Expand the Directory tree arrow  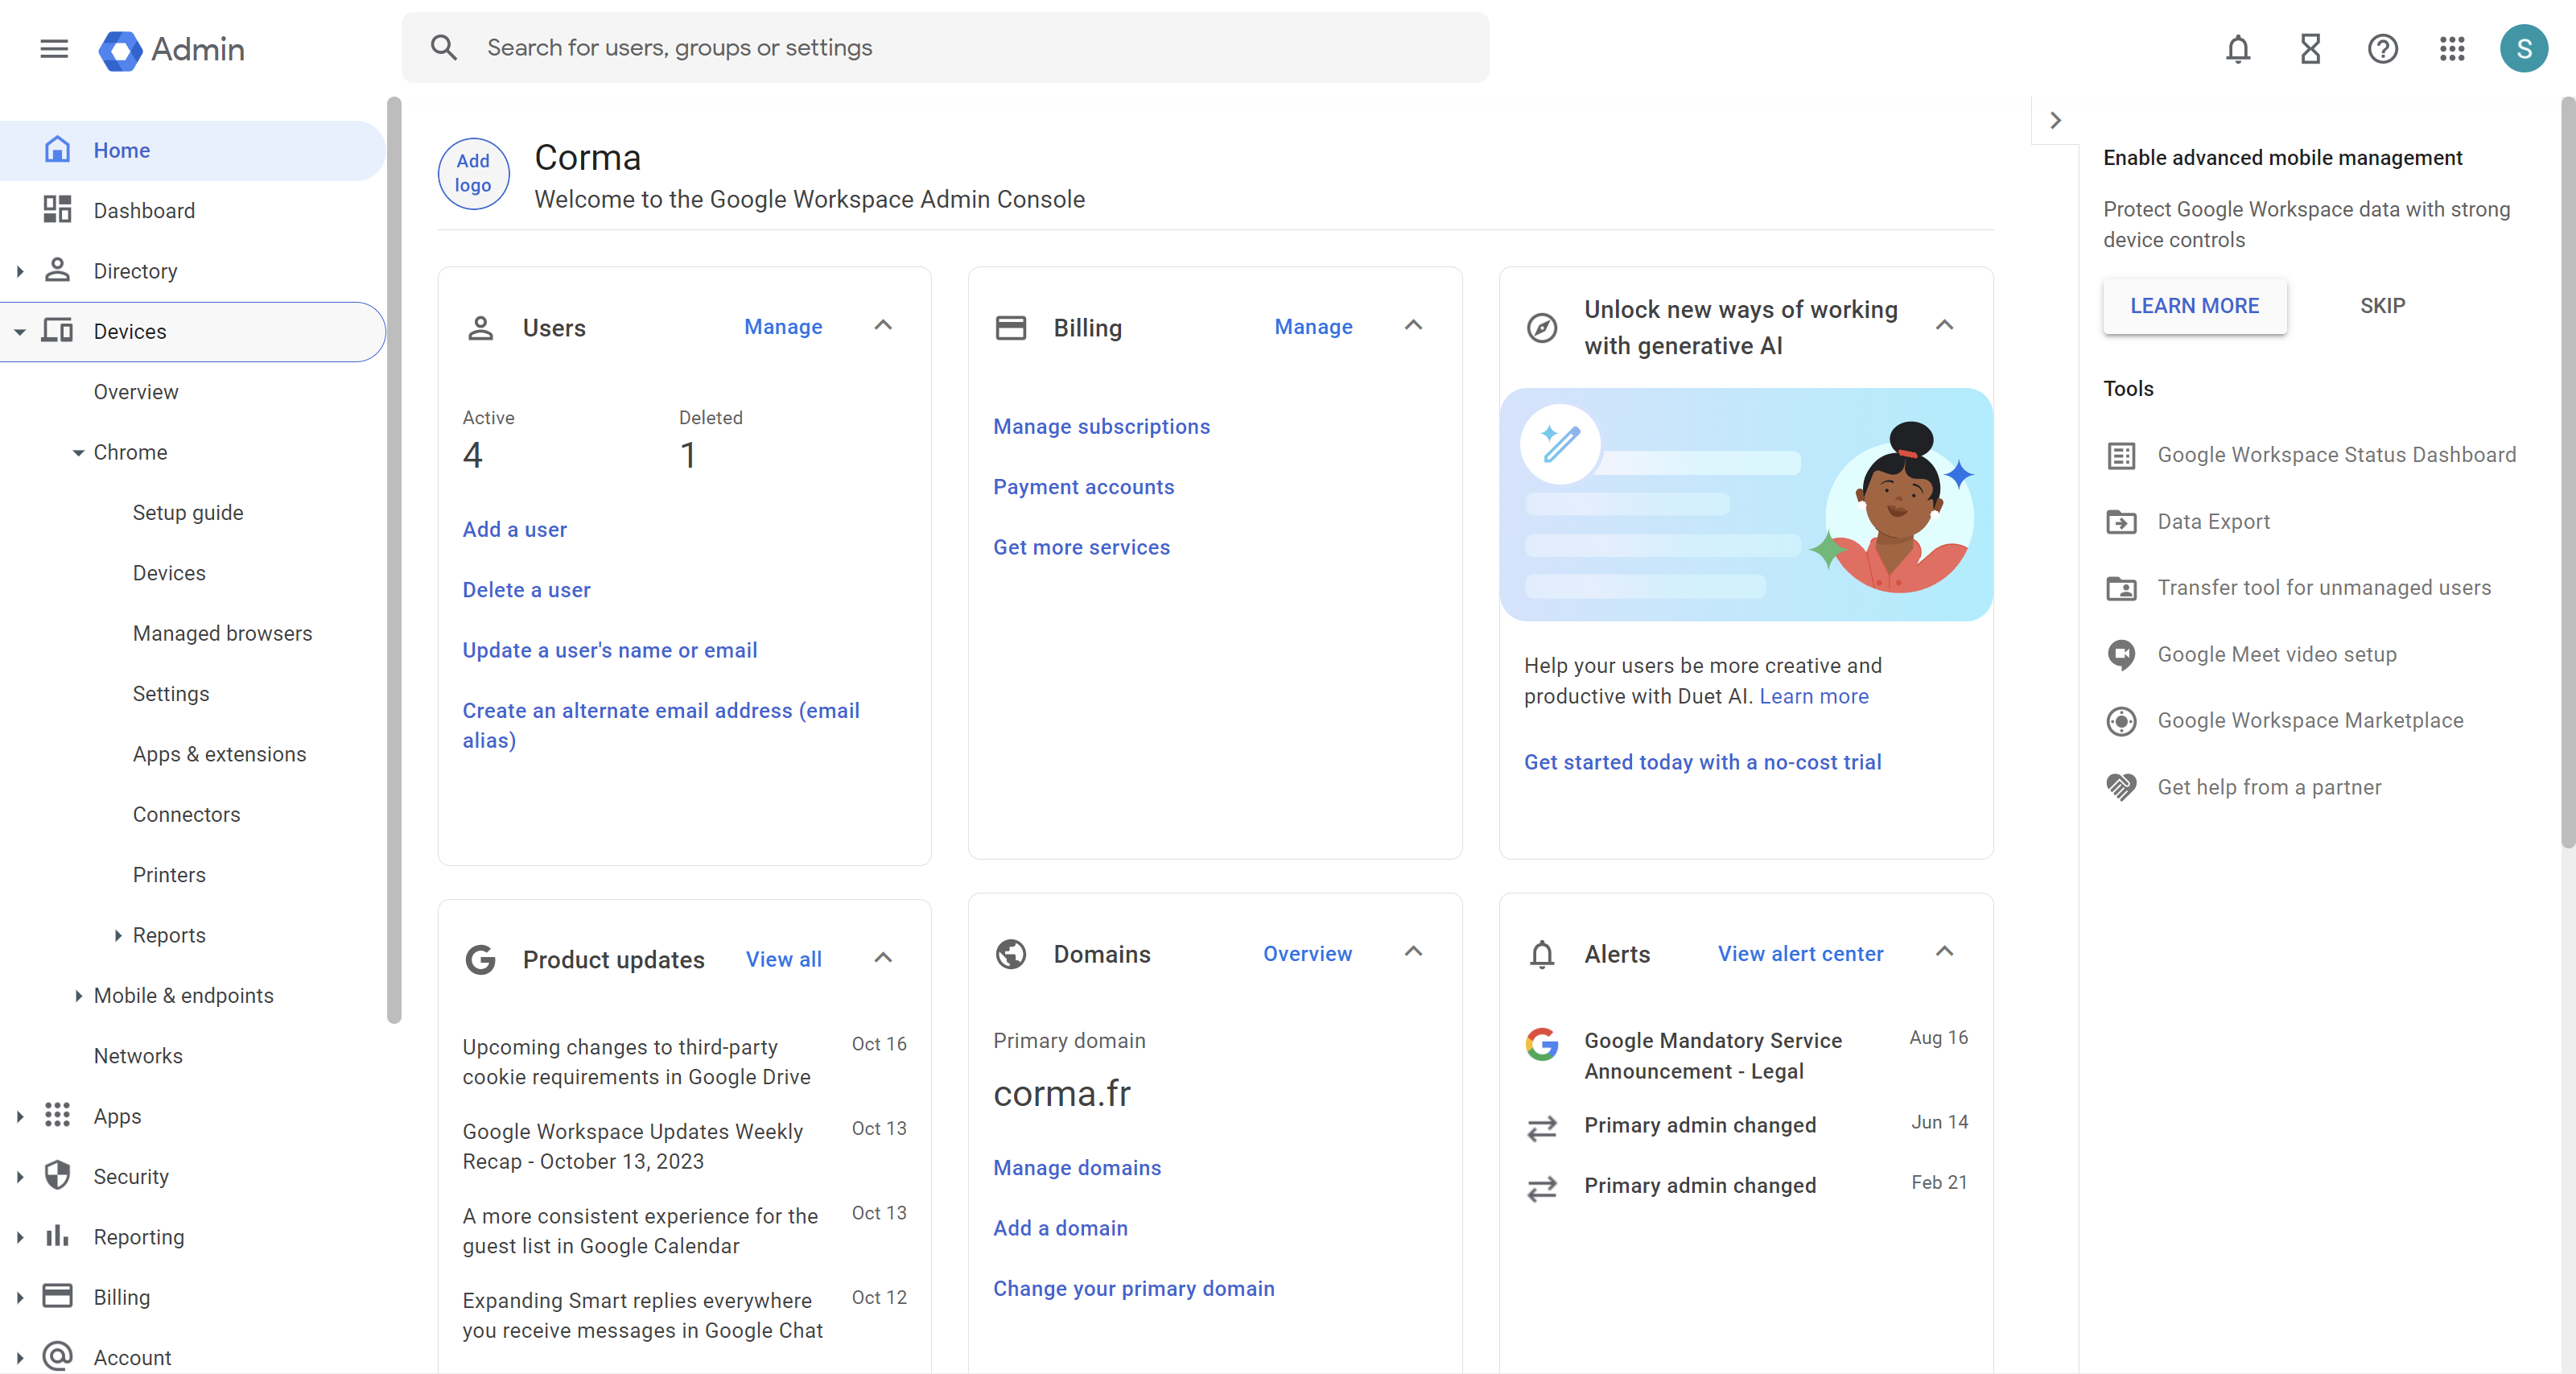point(20,271)
